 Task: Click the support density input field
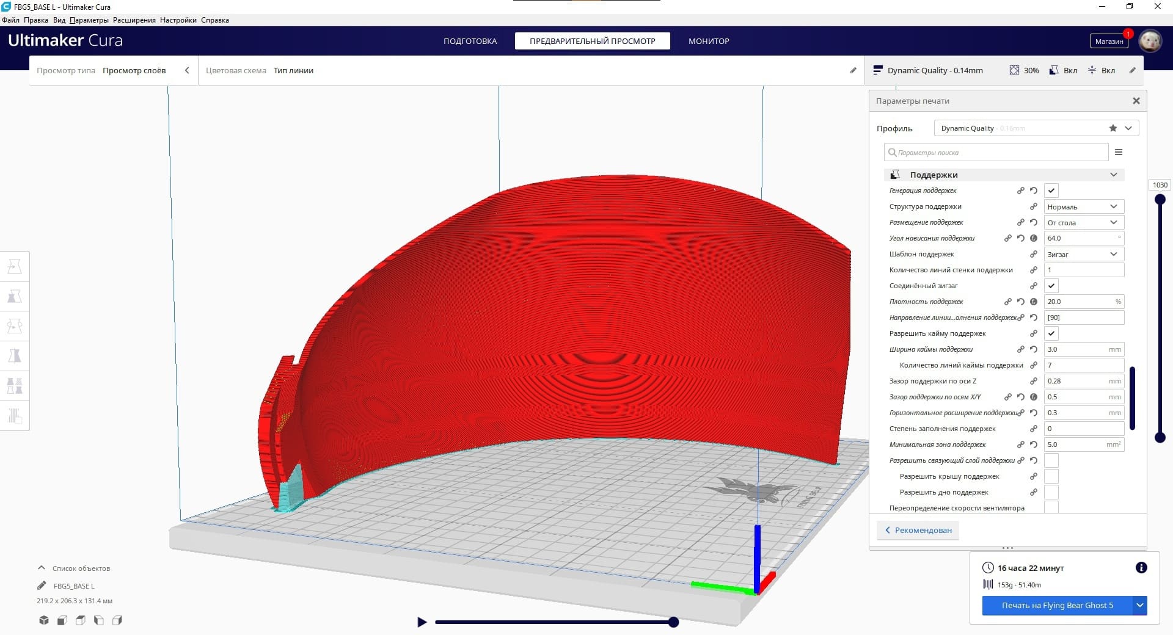1084,302
